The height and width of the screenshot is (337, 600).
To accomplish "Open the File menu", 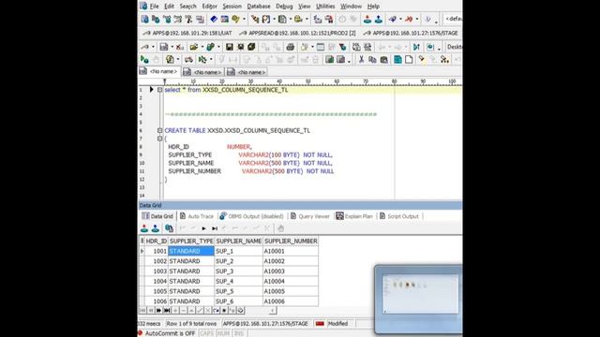I will coord(154,7).
